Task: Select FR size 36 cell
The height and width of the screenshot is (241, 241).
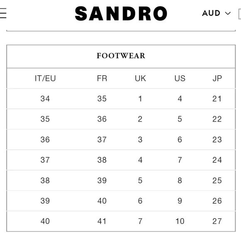Action: point(102,119)
